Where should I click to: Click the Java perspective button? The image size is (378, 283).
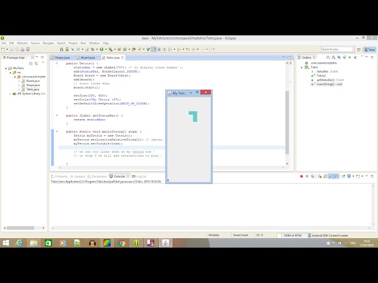tap(370, 50)
